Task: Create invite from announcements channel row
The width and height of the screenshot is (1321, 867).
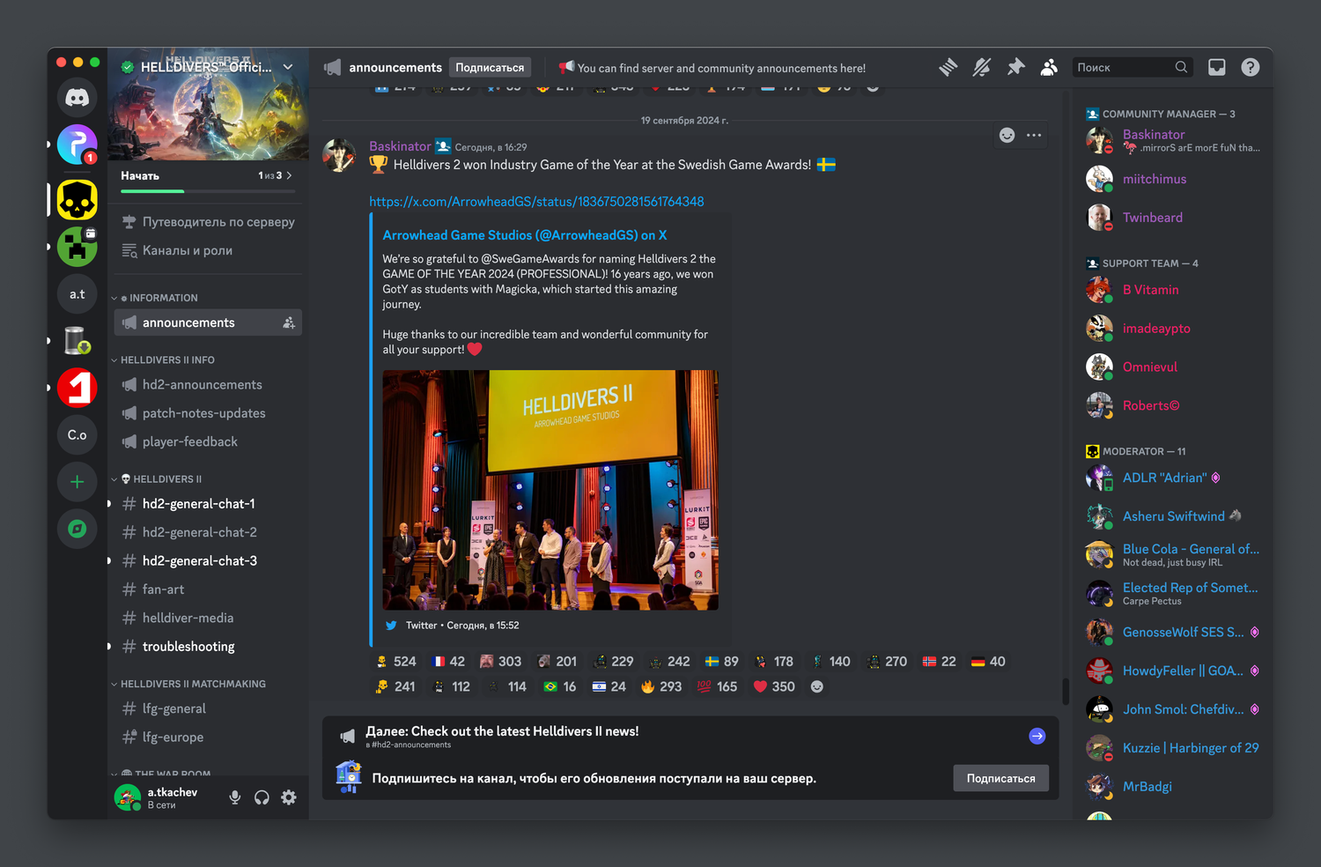Action: click(289, 323)
